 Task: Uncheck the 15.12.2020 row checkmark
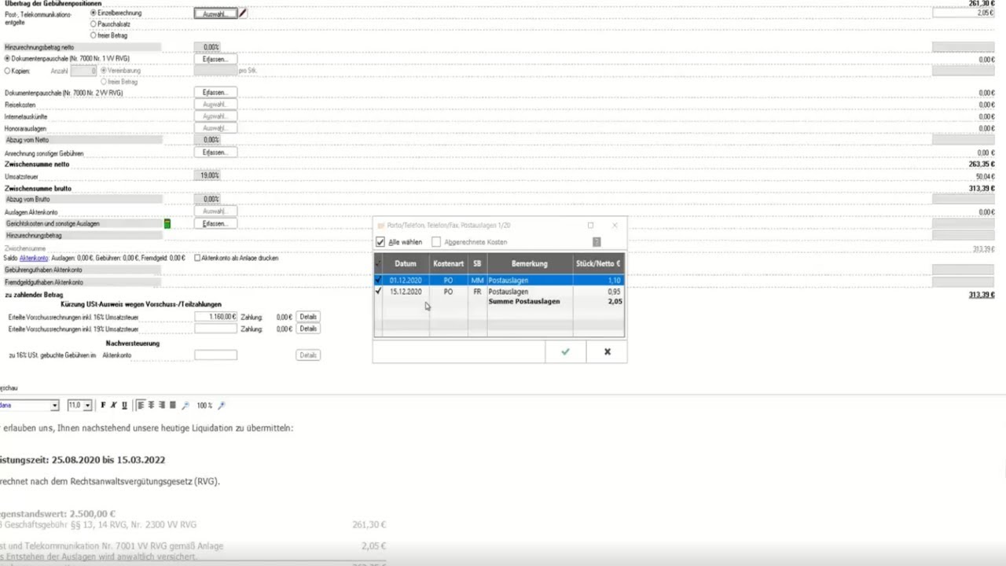pyautogui.click(x=379, y=292)
